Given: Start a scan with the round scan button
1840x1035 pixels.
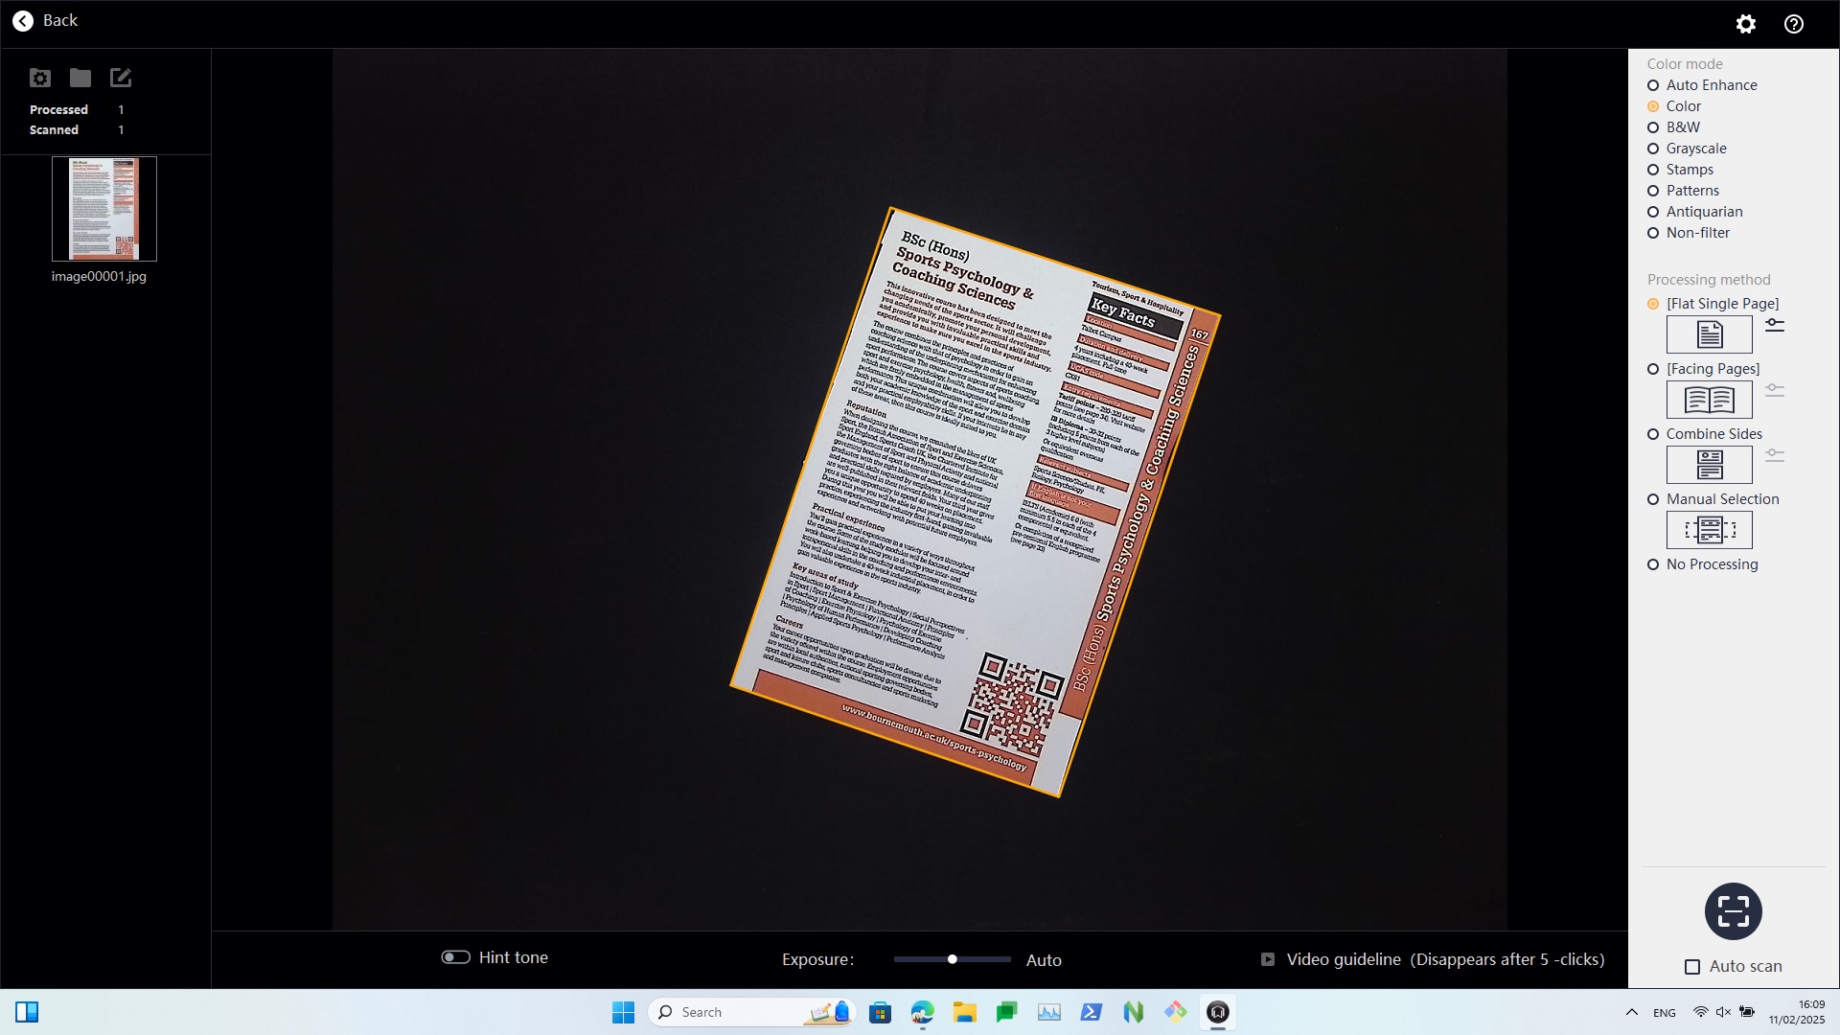Looking at the screenshot, I should tap(1734, 911).
